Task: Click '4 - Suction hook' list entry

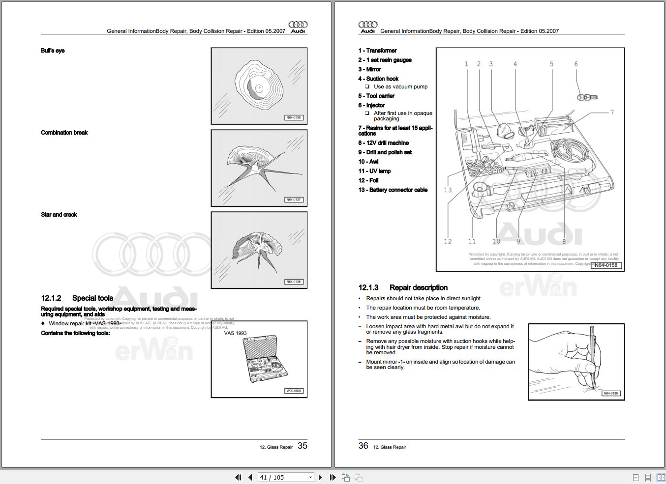Action: tap(378, 79)
